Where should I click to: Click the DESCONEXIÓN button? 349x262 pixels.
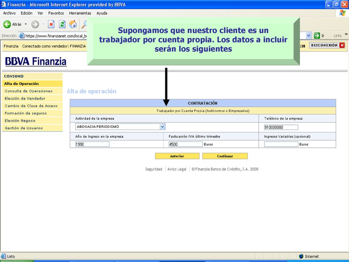[x=328, y=45]
